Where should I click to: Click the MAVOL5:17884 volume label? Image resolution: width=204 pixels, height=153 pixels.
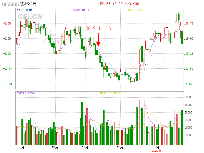26,93
